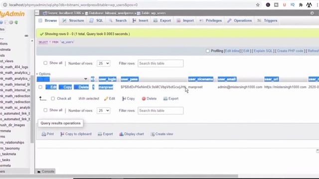The width and height of the screenshot is (319, 179).
Task: Click the Copy to clipboard icon
Action: pos(62,134)
